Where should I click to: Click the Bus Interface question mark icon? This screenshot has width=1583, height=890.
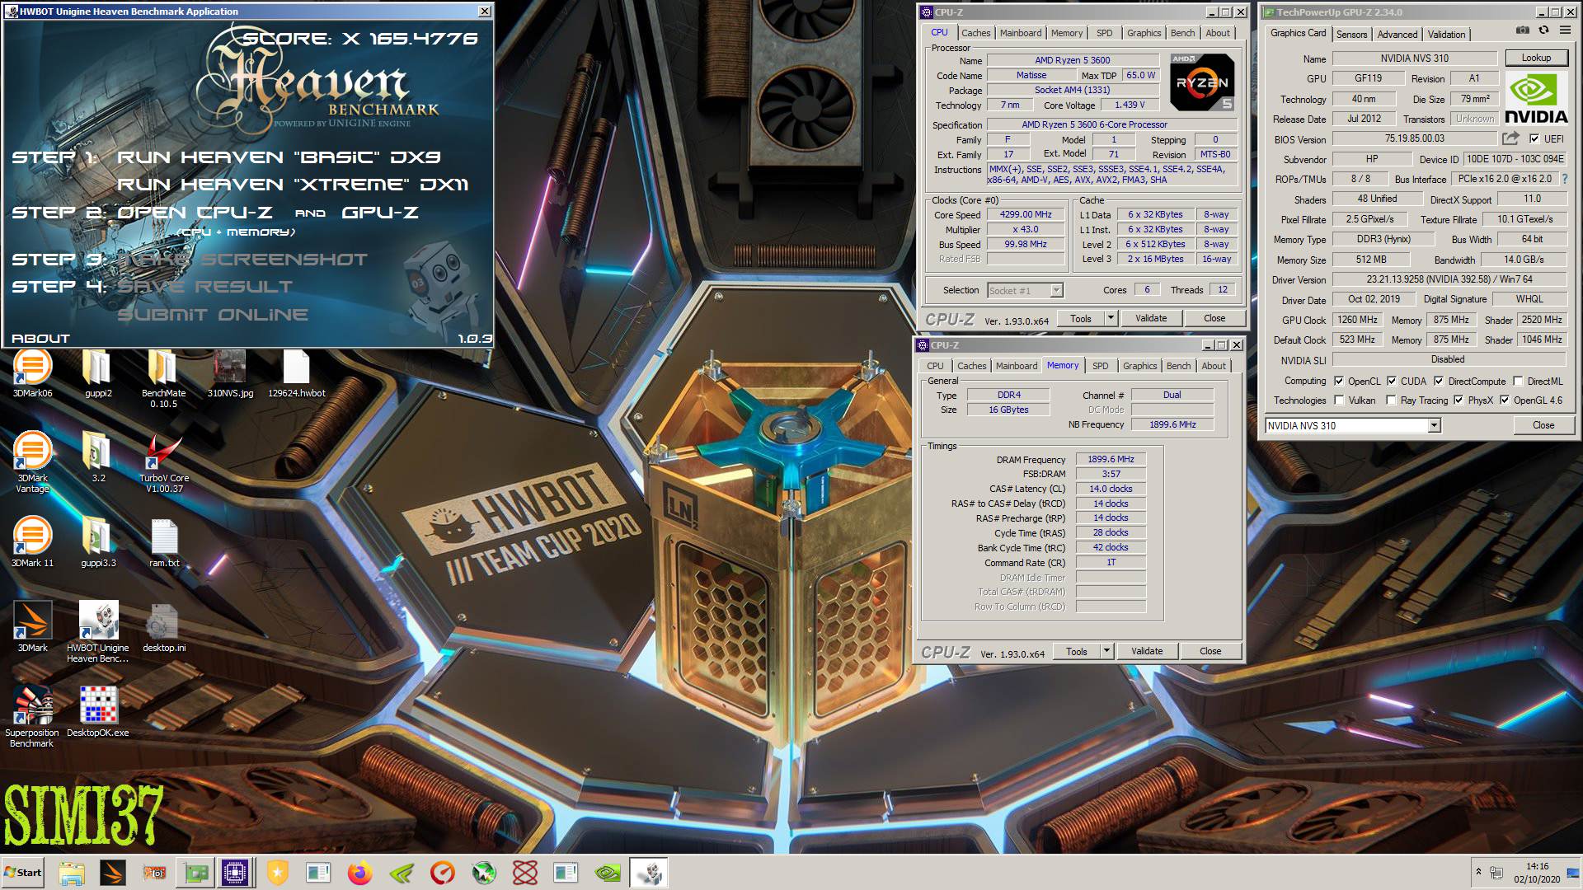[1564, 179]
